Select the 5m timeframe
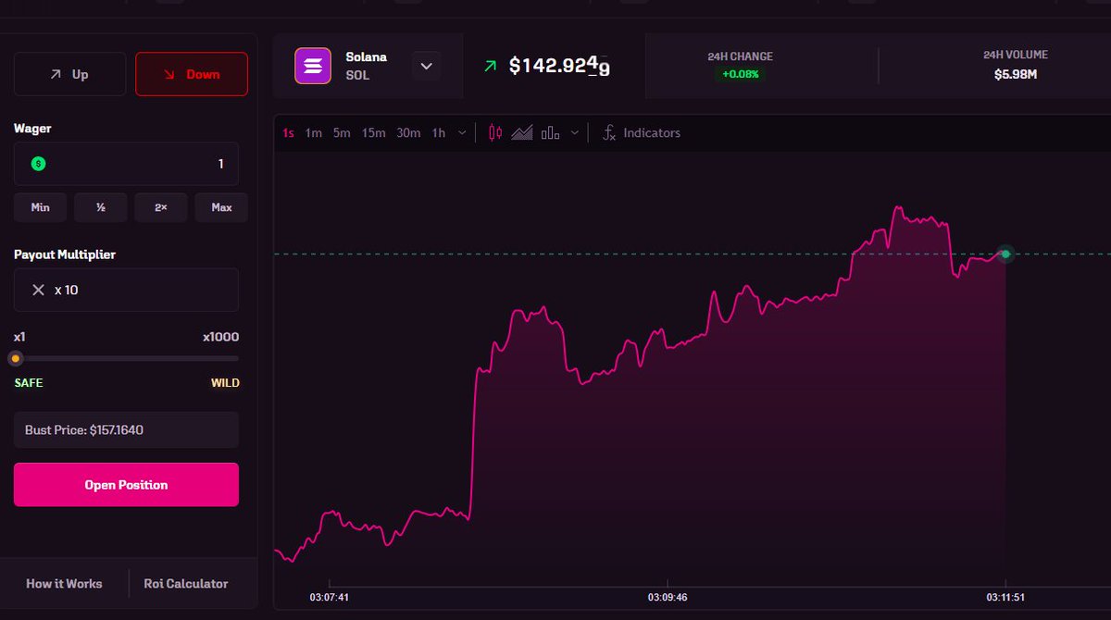 pos(342,133)
